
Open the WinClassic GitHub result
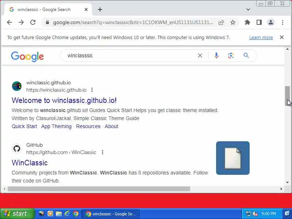[30, 163]
